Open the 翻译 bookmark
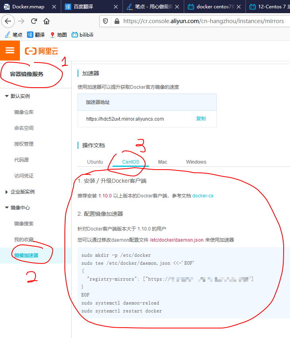 coord(36,35)
